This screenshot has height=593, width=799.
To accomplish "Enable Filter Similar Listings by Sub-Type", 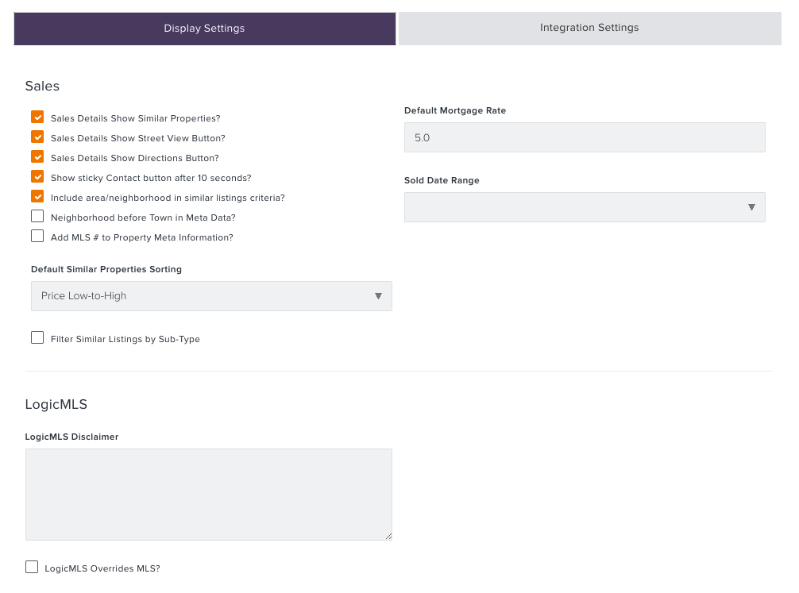I will pyautogui.click(x=37, y=337).
